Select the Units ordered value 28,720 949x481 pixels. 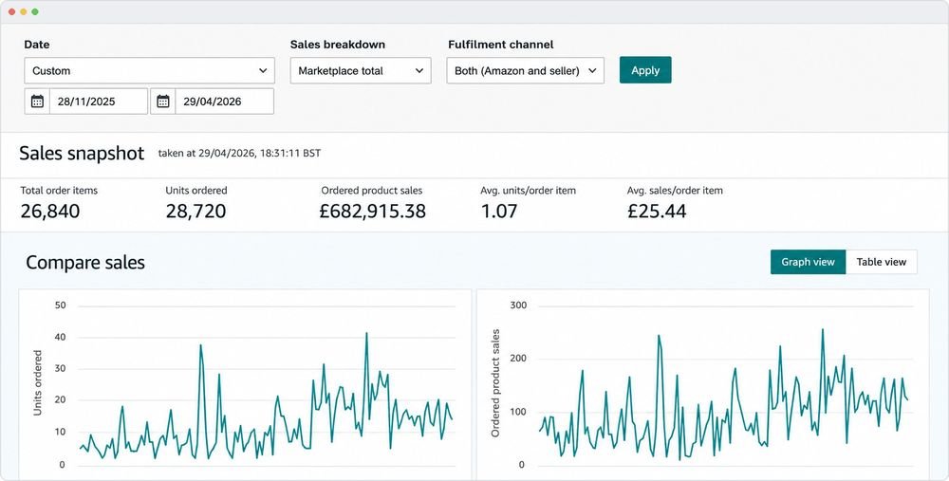(196, 212)
